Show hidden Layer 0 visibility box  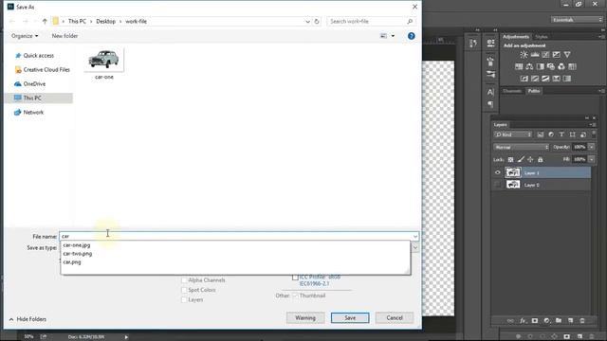(498, 185)
